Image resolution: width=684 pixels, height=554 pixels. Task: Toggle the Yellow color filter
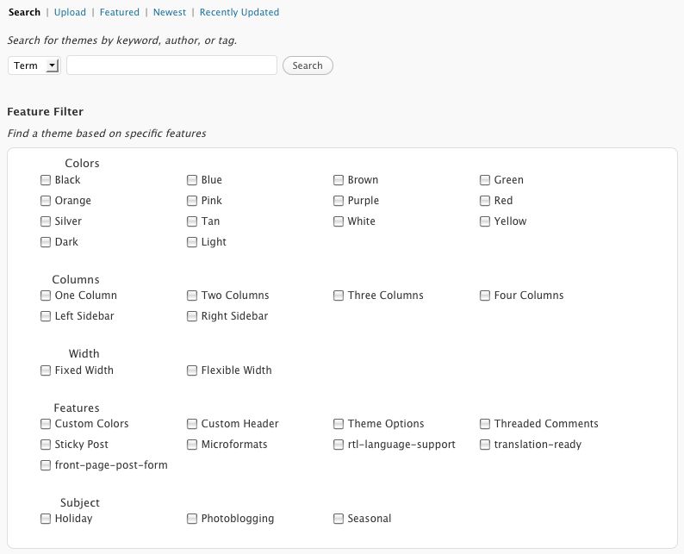point(485,221)
